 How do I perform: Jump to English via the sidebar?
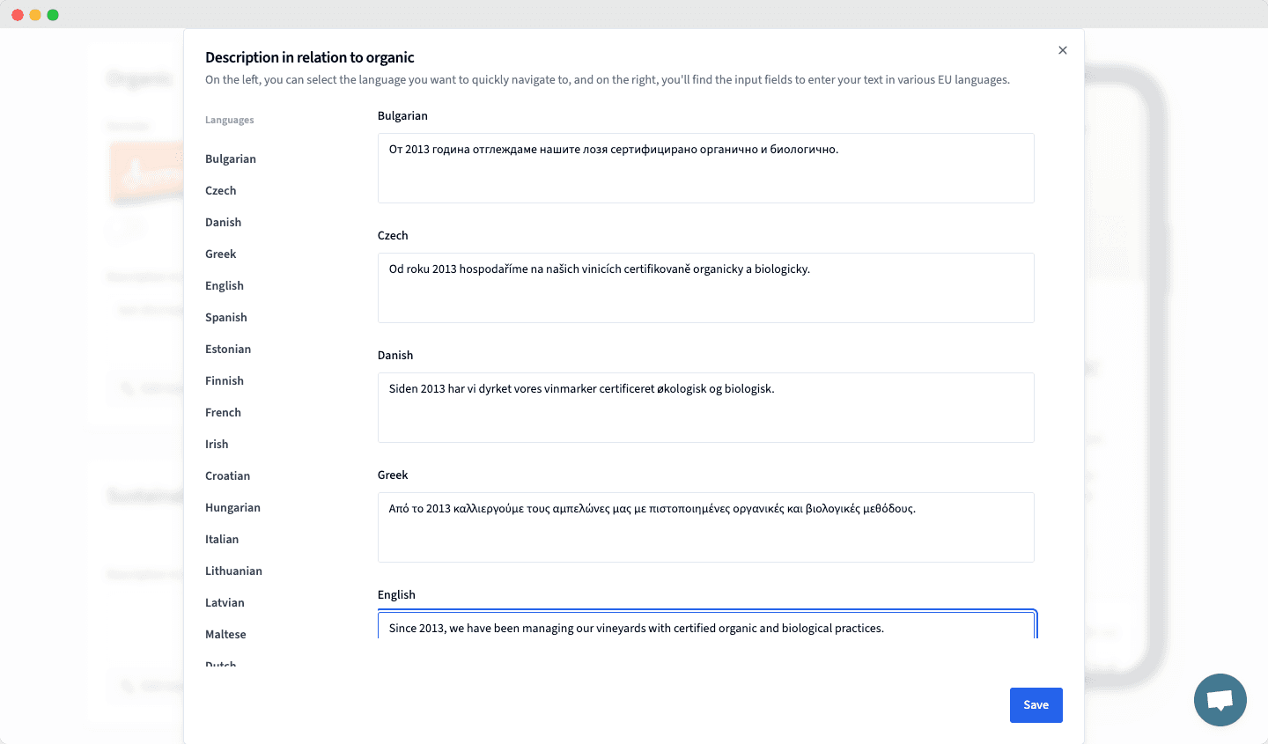click(224, 285)
